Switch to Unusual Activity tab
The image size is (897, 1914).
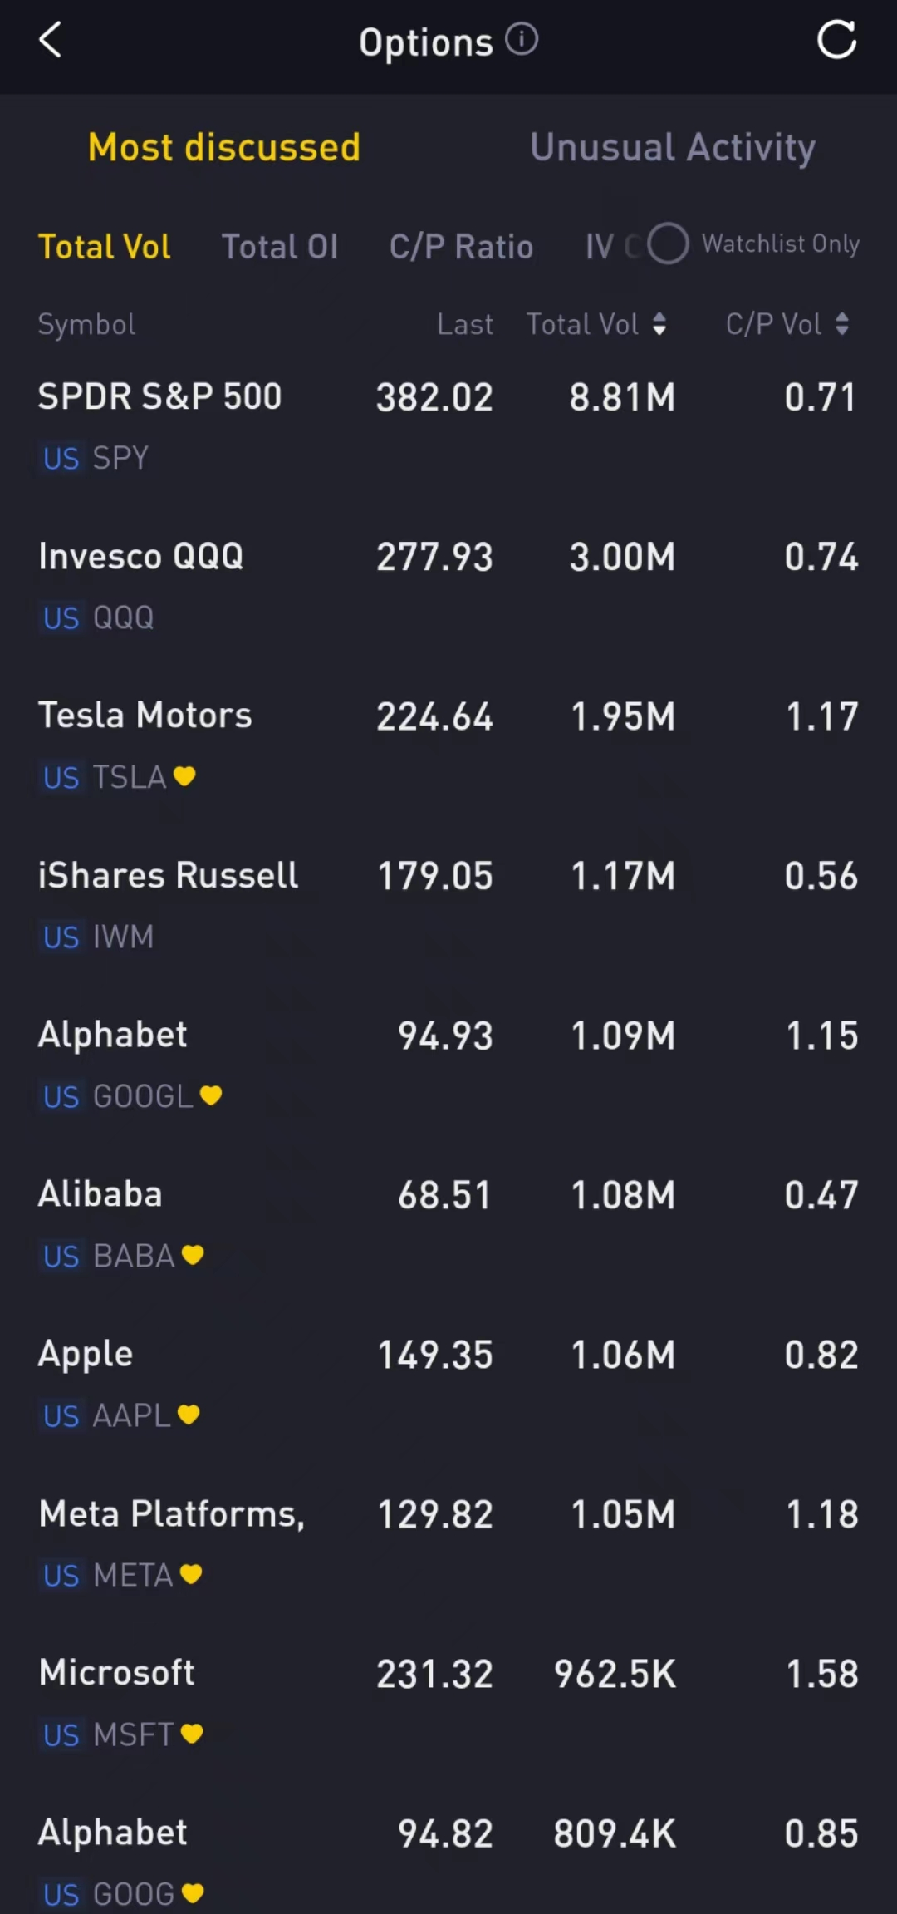[673, 147]
